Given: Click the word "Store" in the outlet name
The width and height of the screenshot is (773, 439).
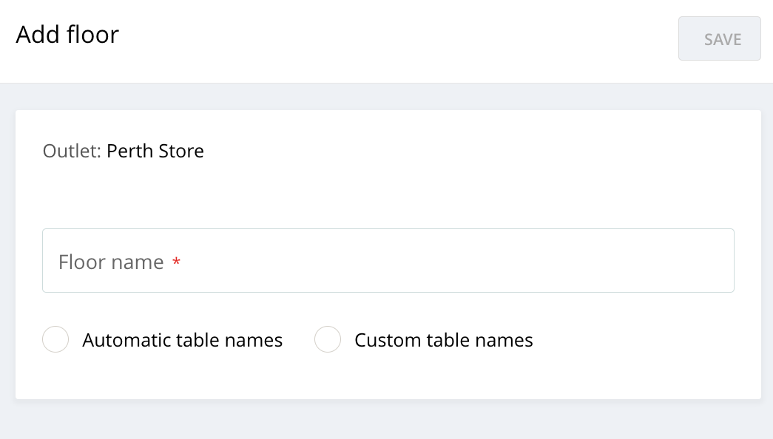Looking at the screenshot, I should 181,151.
